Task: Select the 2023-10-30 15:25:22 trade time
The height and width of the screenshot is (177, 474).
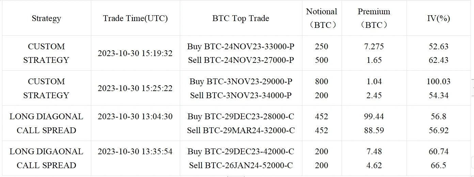Action: 135,88
